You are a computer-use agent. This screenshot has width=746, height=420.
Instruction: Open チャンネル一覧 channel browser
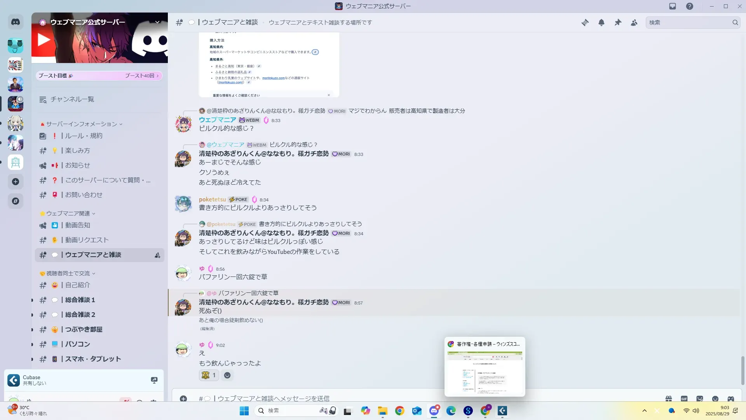click(x=72, y=100)
